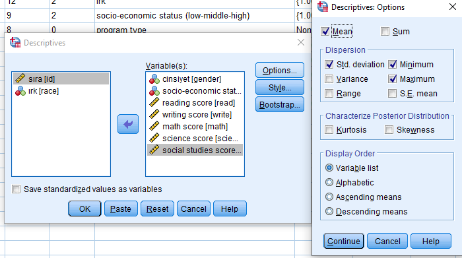Select science score [scie... variable
The height and width of the screenshot is (258, 462).
[x=195, y=138]
